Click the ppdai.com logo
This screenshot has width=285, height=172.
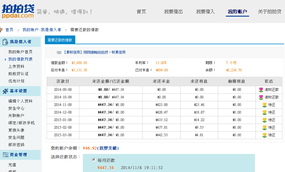[x=18, y=11]
